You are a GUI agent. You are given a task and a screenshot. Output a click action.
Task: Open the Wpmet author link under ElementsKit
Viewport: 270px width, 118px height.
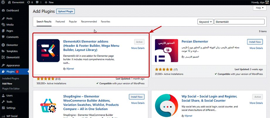coord(70,69)
